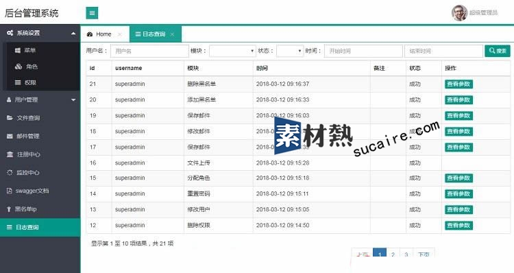The image size is (514, 273).
Task: Open 注册中心 bank icon item
Action: tap(10, 154)
